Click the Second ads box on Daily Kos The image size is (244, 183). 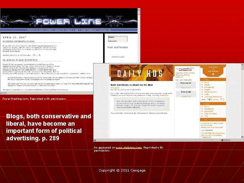tap(186, 94)
